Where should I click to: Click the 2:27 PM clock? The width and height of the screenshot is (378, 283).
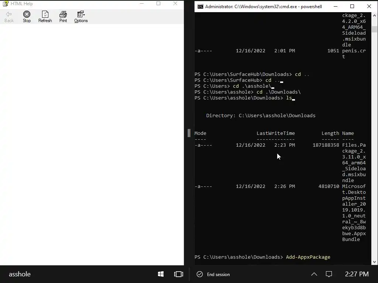click(357, 274)
